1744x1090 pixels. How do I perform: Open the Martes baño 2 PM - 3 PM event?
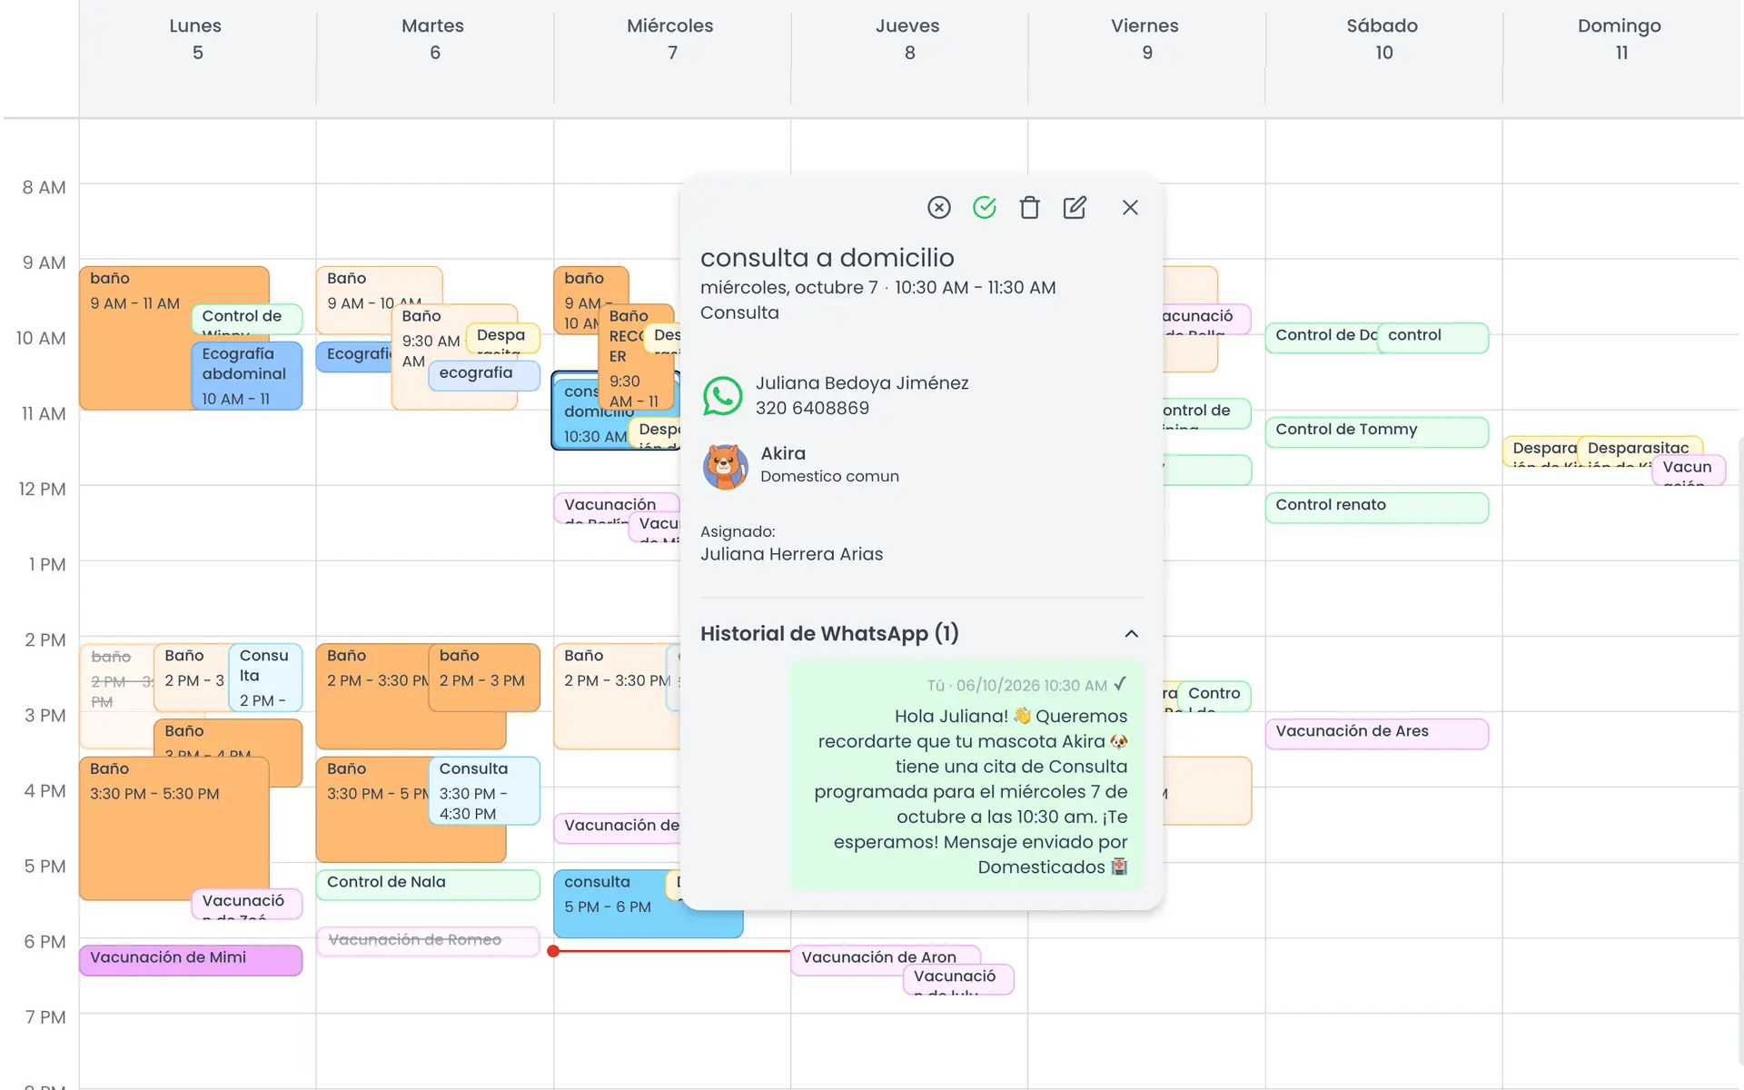point(483,677)
